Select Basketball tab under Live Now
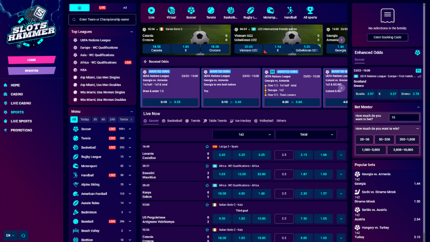This screenshot has width=430, height=242. tap(172, 121)
